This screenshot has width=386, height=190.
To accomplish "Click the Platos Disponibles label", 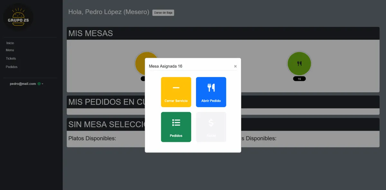I will (x=92, y=138).
